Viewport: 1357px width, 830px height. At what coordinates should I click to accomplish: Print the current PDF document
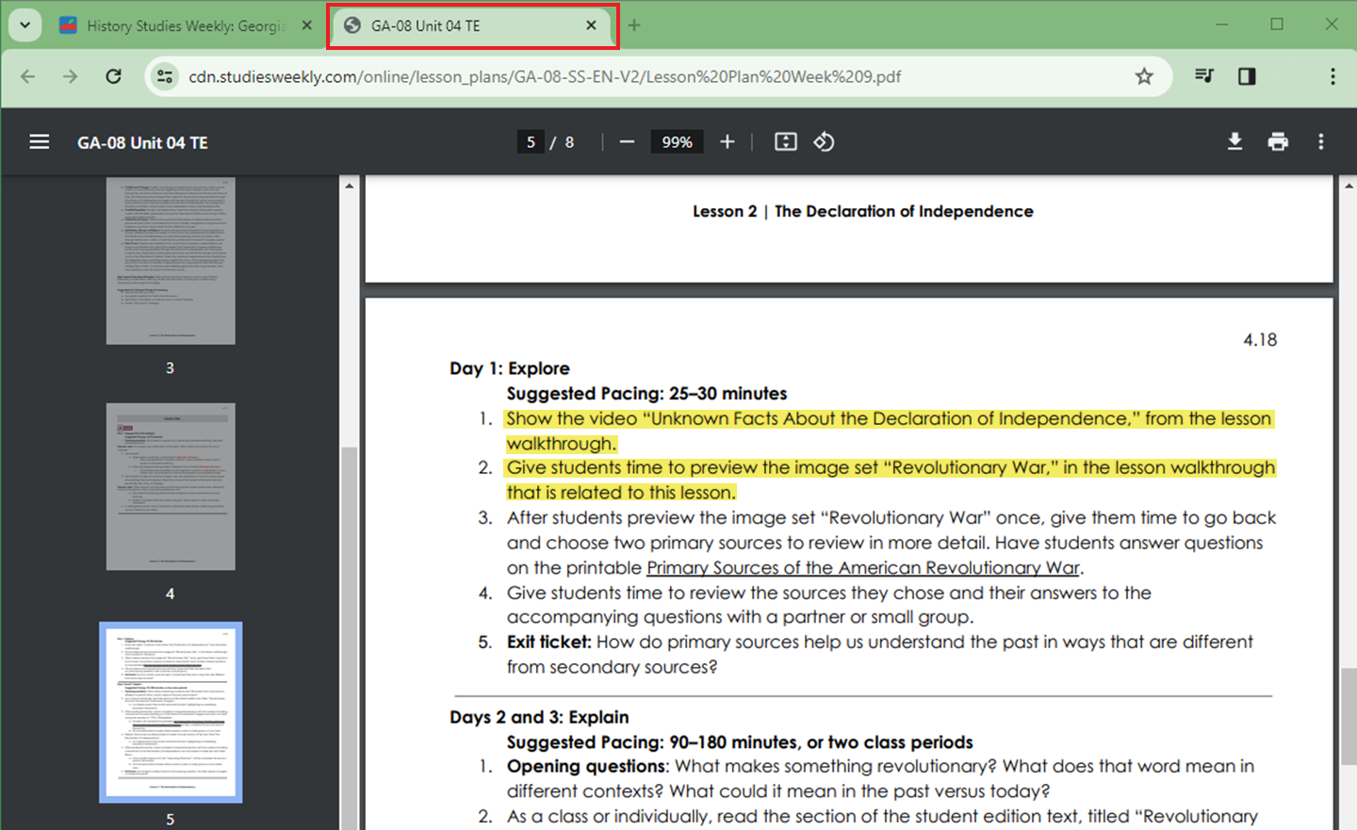pyautogui.click(x=1278, y=141)
